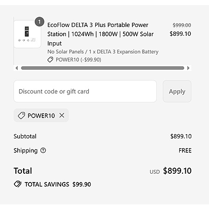Remove the POWER10 discount code
This screenshot has height=209, width=209.
tap(62, 115)
